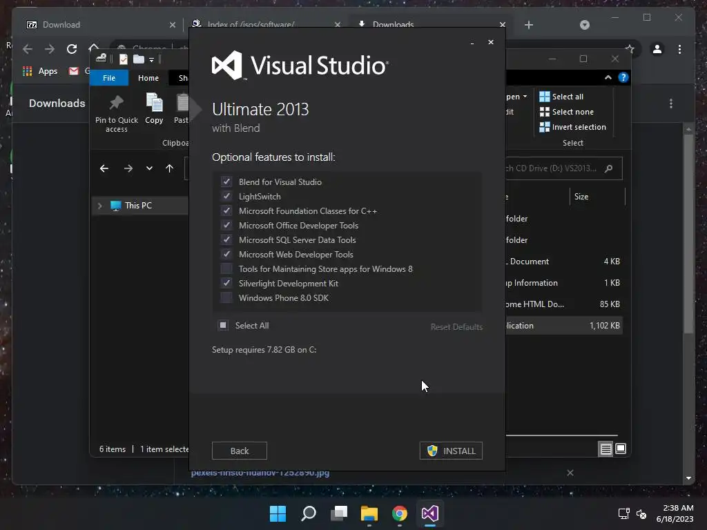This screenshot has width=707, height=530.
Task: Navigate back in File Explorer
Action: click(x=104, y=168)
